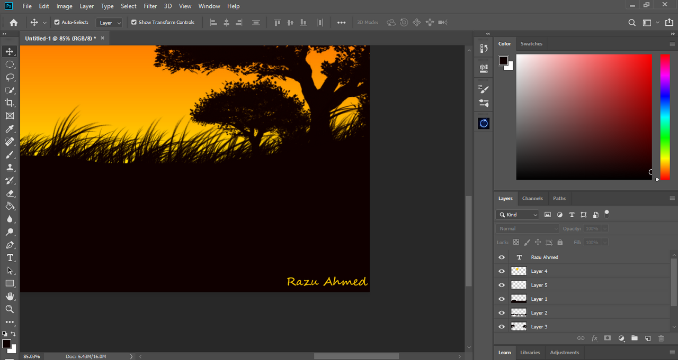Delete layer using trash icon
The width and height of the screenshot is (678, 360).
(661, 338)
